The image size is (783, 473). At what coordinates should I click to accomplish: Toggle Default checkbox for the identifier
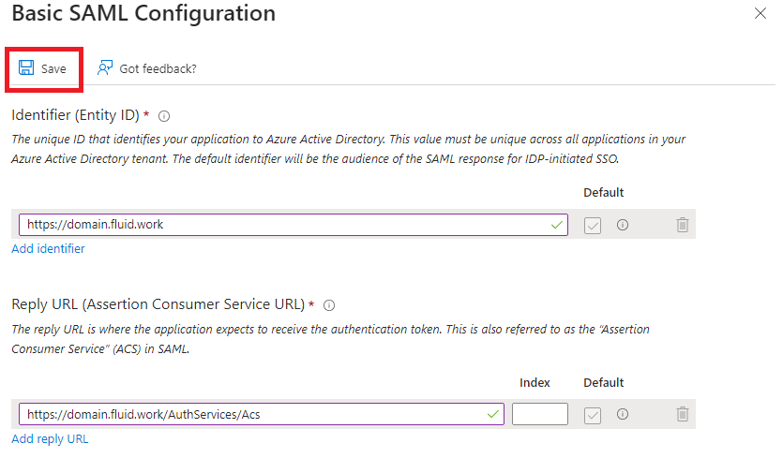tap(593, 226)
